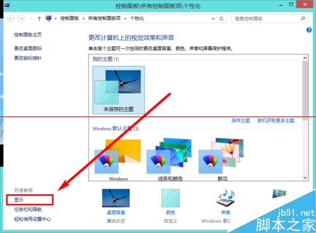The height and width of the screenshot is (233, 316).
Task: Click 联机获取更多主题 link
Action: [276, 120]
